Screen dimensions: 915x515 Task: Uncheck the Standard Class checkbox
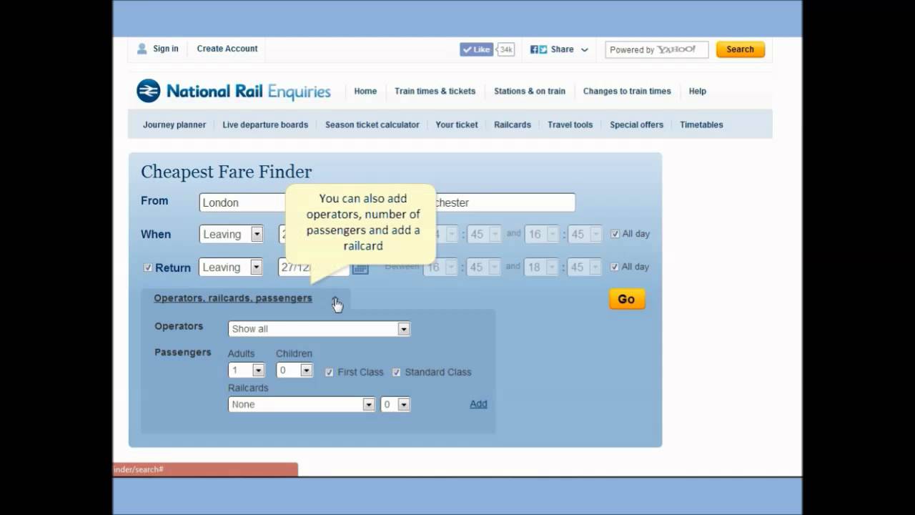[x=397, y=373]
